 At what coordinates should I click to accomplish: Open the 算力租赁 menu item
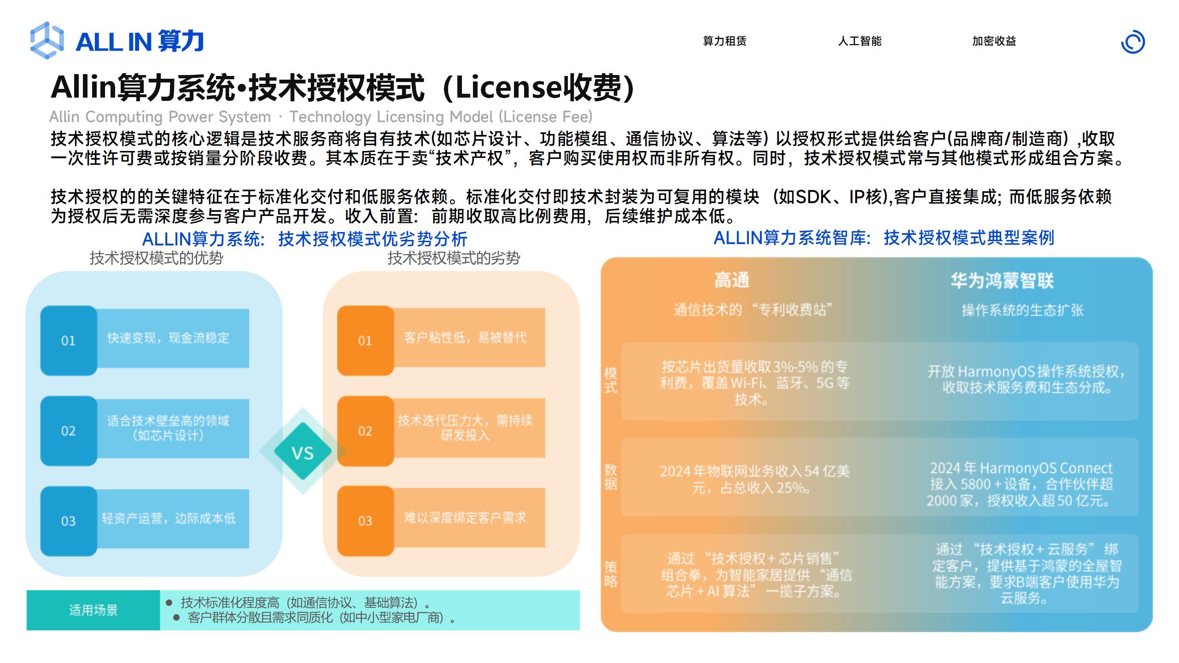coord(724,41)
